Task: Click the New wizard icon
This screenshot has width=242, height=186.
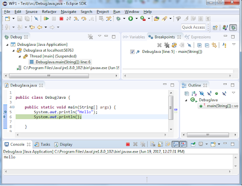Action: (x=7, y=19)
